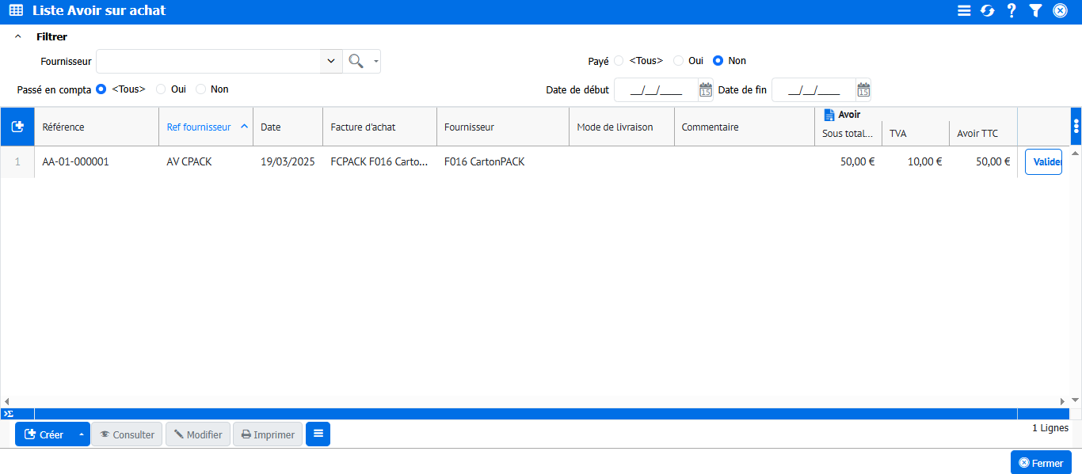Open the Créer button dropdown arrow

click(81, 434)
